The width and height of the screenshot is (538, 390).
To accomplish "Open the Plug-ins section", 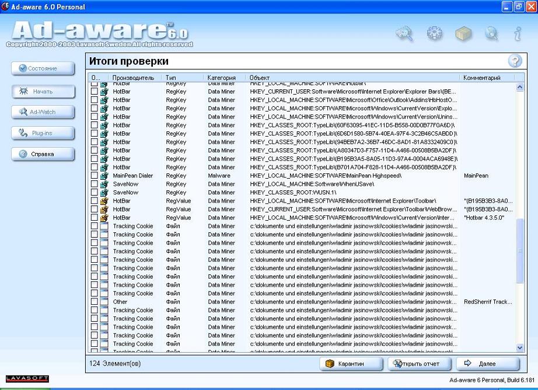I will click(x=43, y=133).
